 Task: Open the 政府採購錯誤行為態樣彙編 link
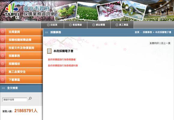coord(62,59)
